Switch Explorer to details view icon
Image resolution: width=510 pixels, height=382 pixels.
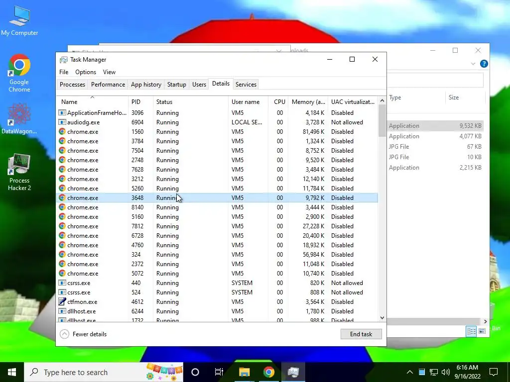471,331
